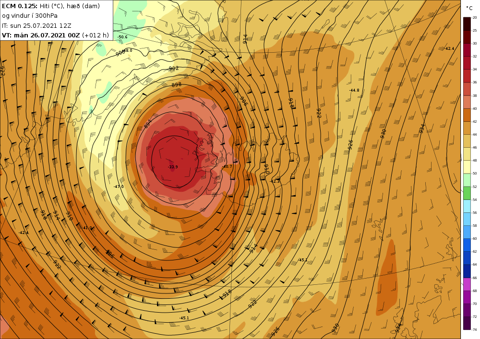Select the bright green swatch between -52 and -54

(467, 193)
